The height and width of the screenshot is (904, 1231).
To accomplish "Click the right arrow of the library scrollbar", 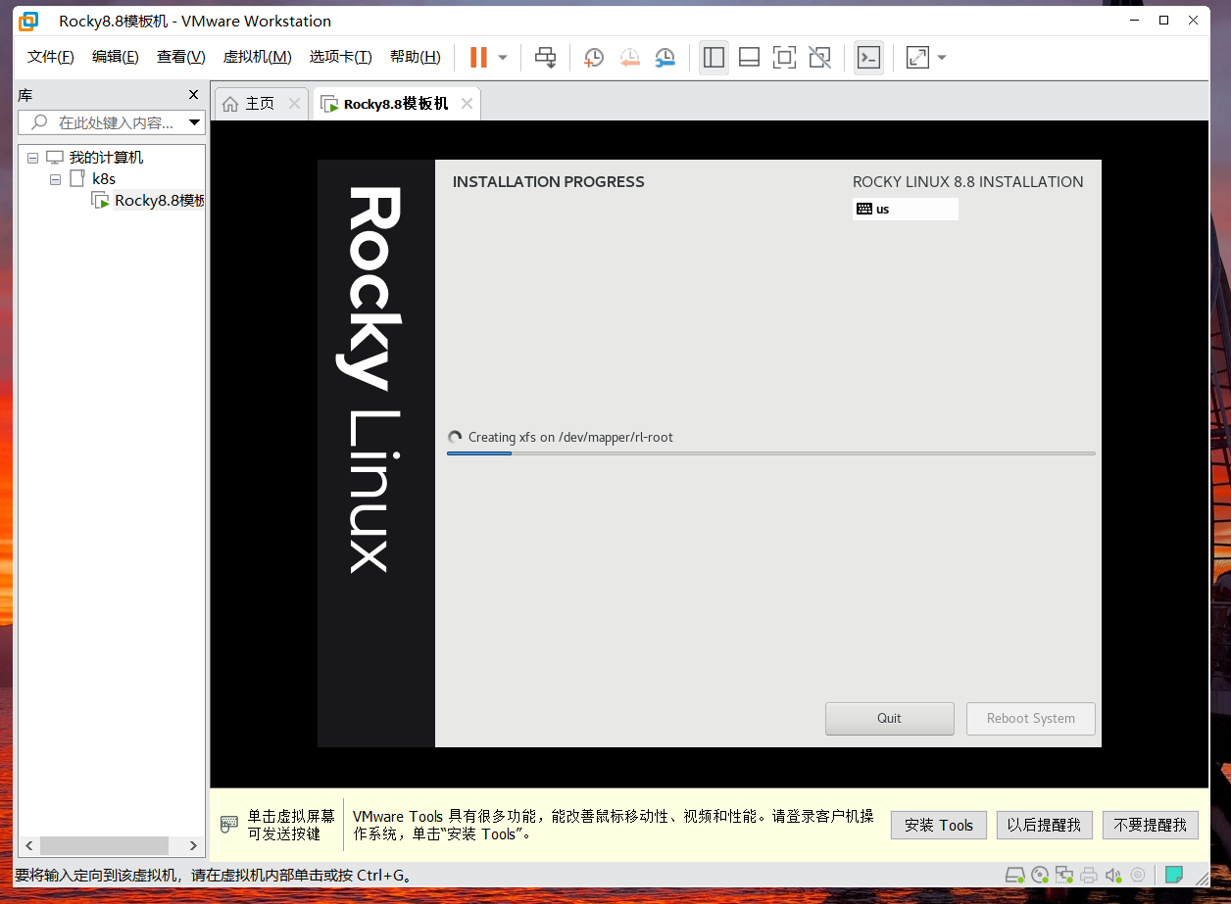I will 194,845.
